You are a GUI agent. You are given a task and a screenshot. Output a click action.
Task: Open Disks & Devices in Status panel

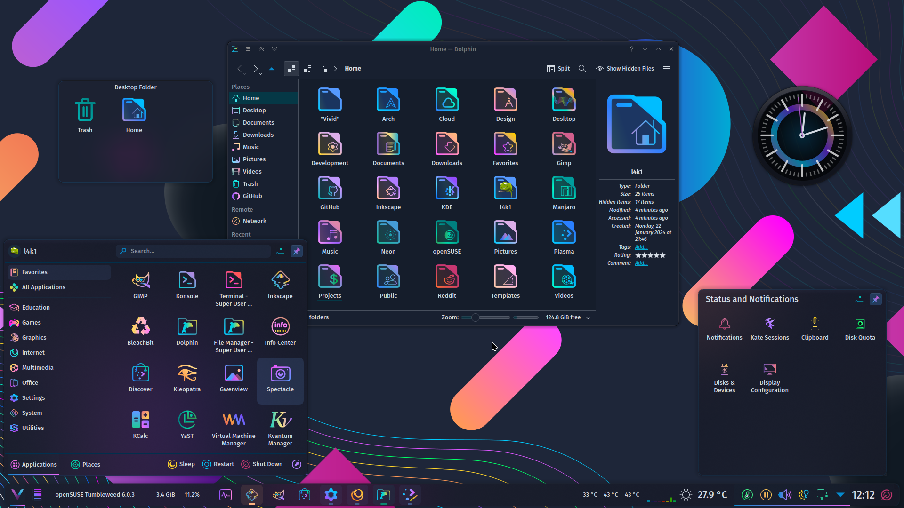pyautogui.click(x=724, y=378)
